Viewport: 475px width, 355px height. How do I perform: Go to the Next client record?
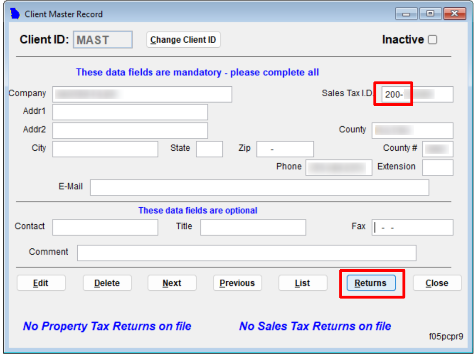tap(172, 283)
